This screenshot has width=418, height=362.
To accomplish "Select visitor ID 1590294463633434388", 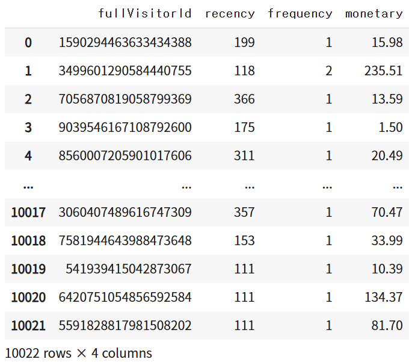I will coord(125,42).
